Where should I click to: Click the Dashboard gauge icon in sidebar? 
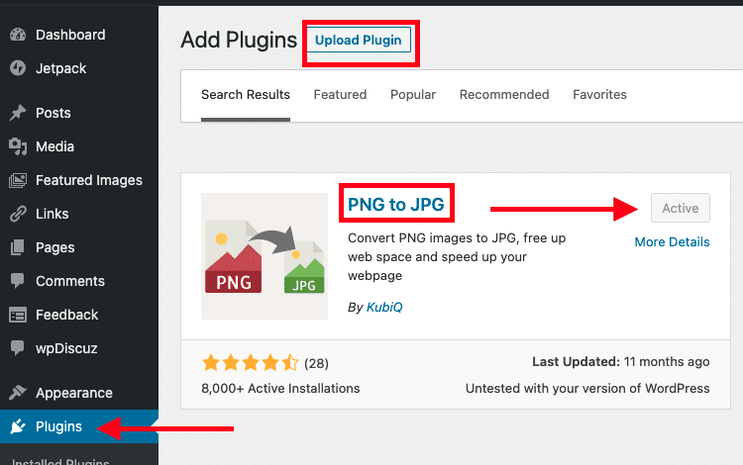tap(18, 35)
